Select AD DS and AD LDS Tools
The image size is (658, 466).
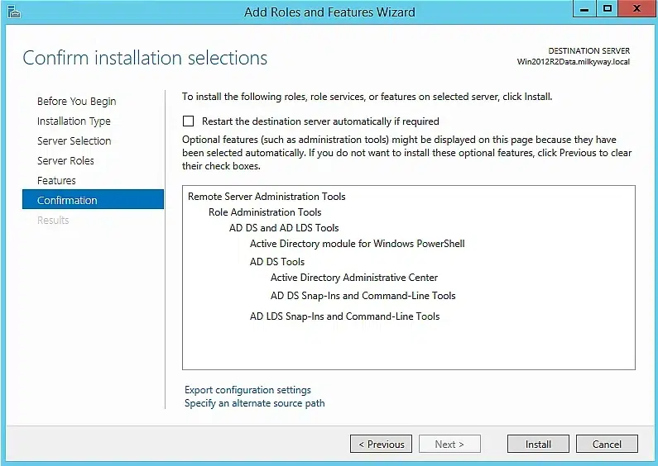pos(284,228)
